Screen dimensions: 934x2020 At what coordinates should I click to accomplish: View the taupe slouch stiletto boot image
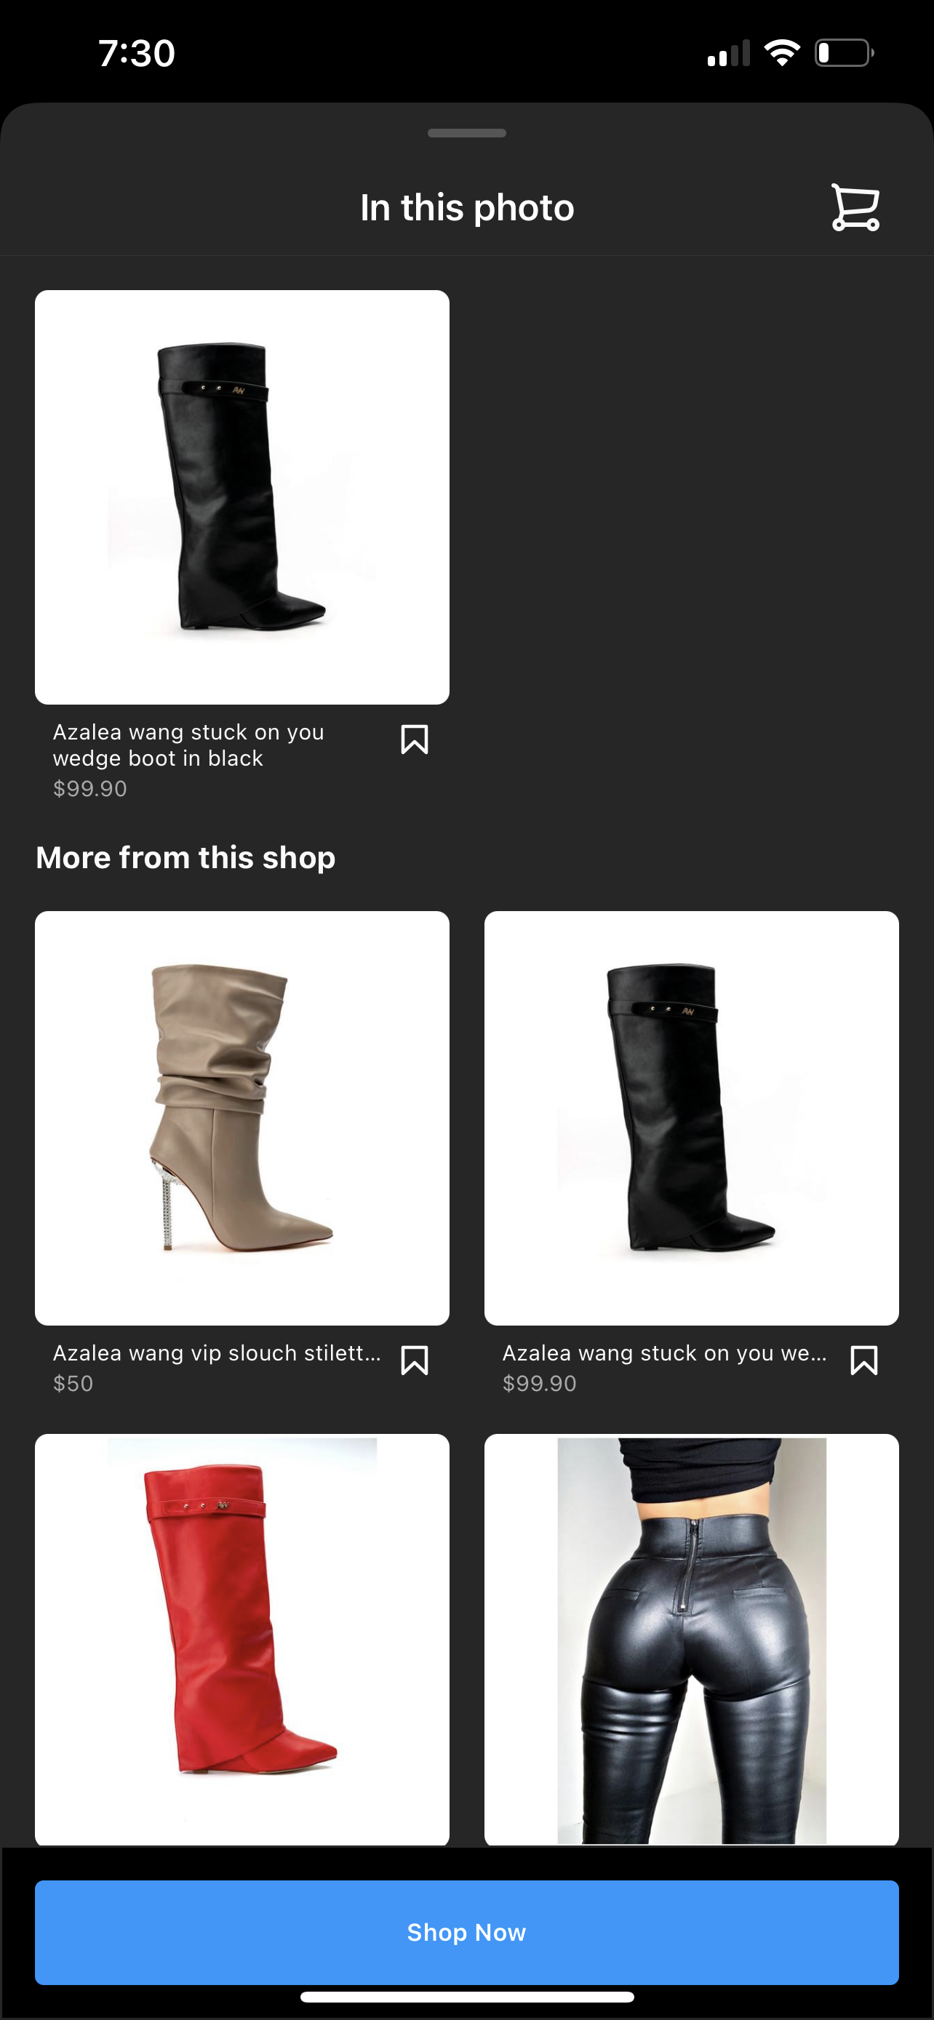point(242,1118)
